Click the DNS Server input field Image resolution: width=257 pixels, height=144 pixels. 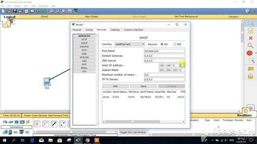[165, 60]
